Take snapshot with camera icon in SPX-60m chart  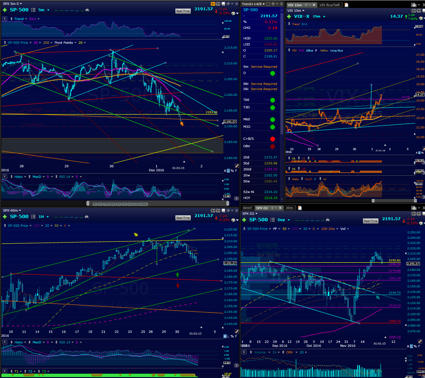click(x=87, y=217)
